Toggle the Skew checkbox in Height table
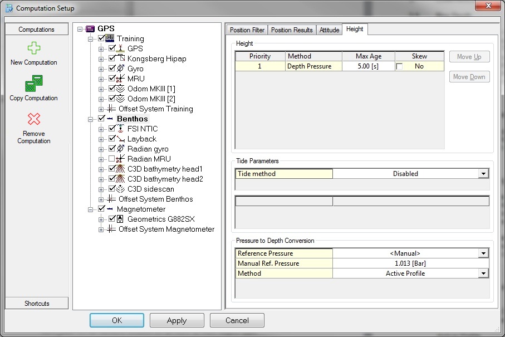The height and width of the screenshot is (337, 505). point(399,66)
